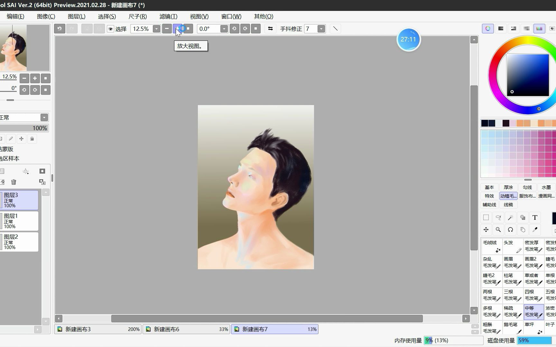Select the 图层2 layer
This screenshot has height=347, width=556.
(x=19, y=242)
